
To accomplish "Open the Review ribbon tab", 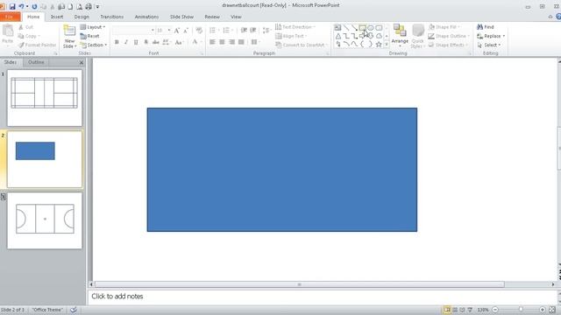I will pyautogui.click(x=212, y=17).
